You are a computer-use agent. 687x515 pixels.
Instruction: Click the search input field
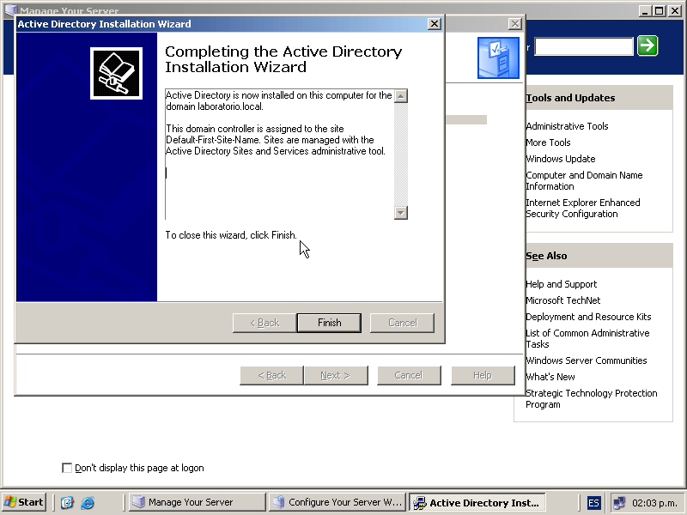pyautogui.click(x=583, y=45)
